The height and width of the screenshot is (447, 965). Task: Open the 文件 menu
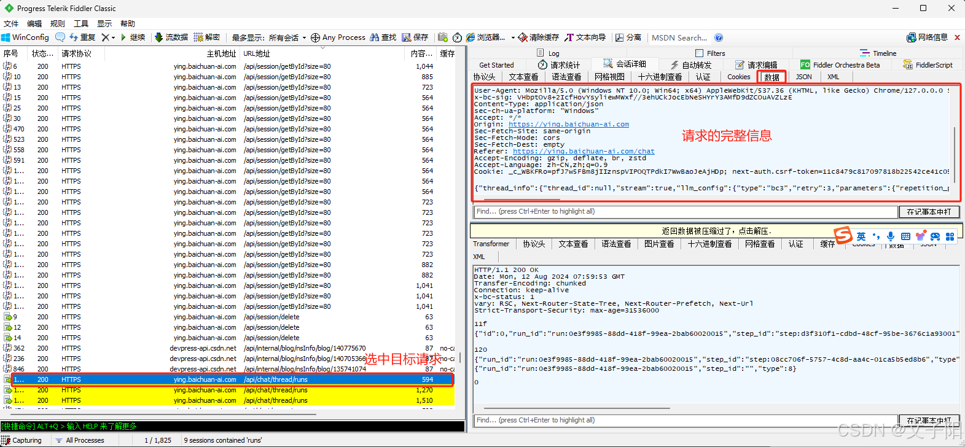tap(11, 23)
